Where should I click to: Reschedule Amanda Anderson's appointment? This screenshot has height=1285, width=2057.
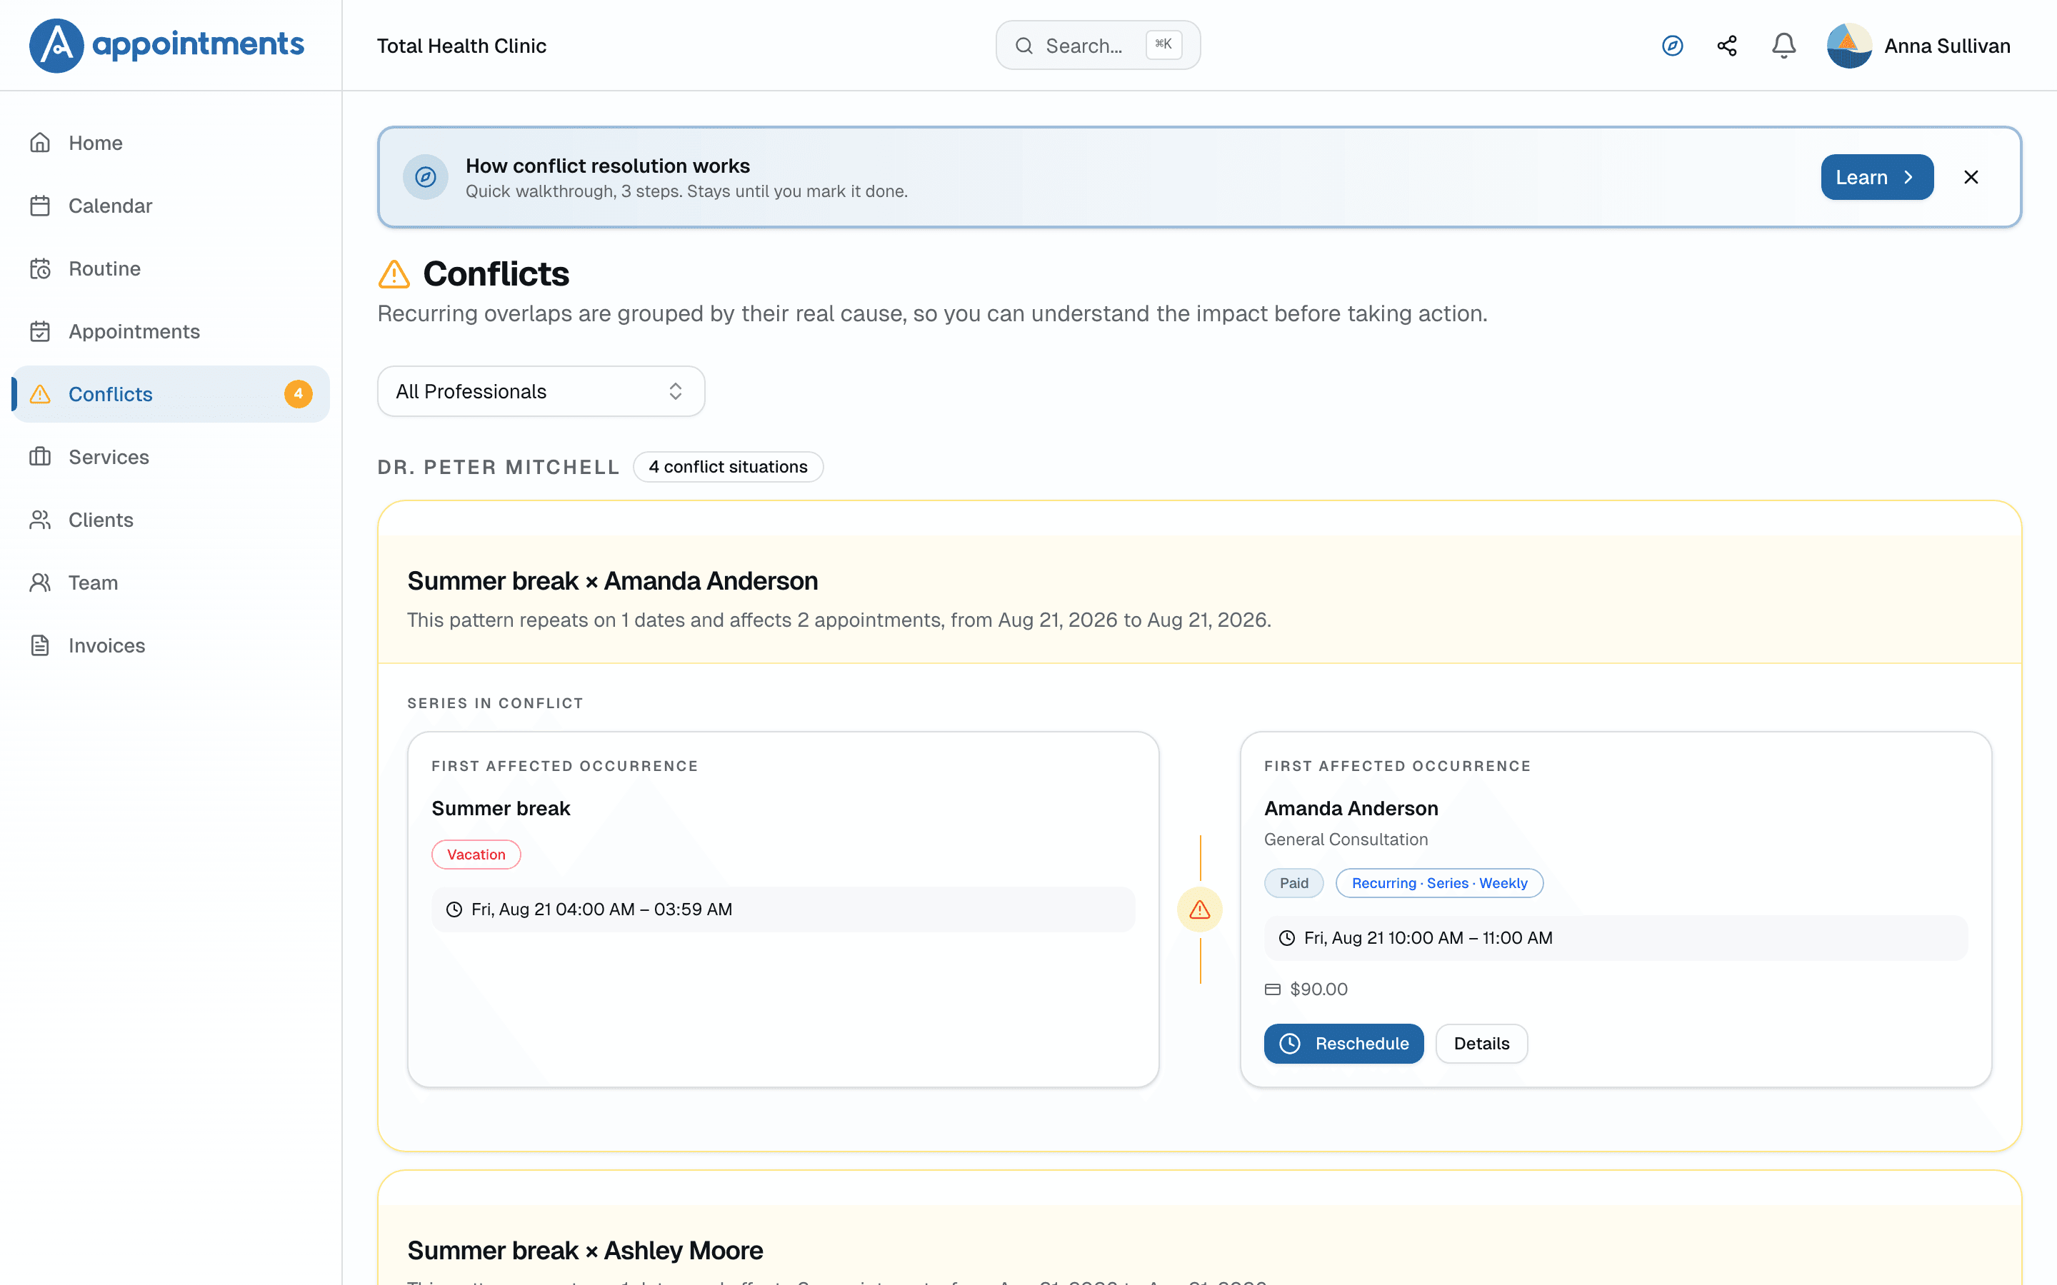coord(1344,1044)
